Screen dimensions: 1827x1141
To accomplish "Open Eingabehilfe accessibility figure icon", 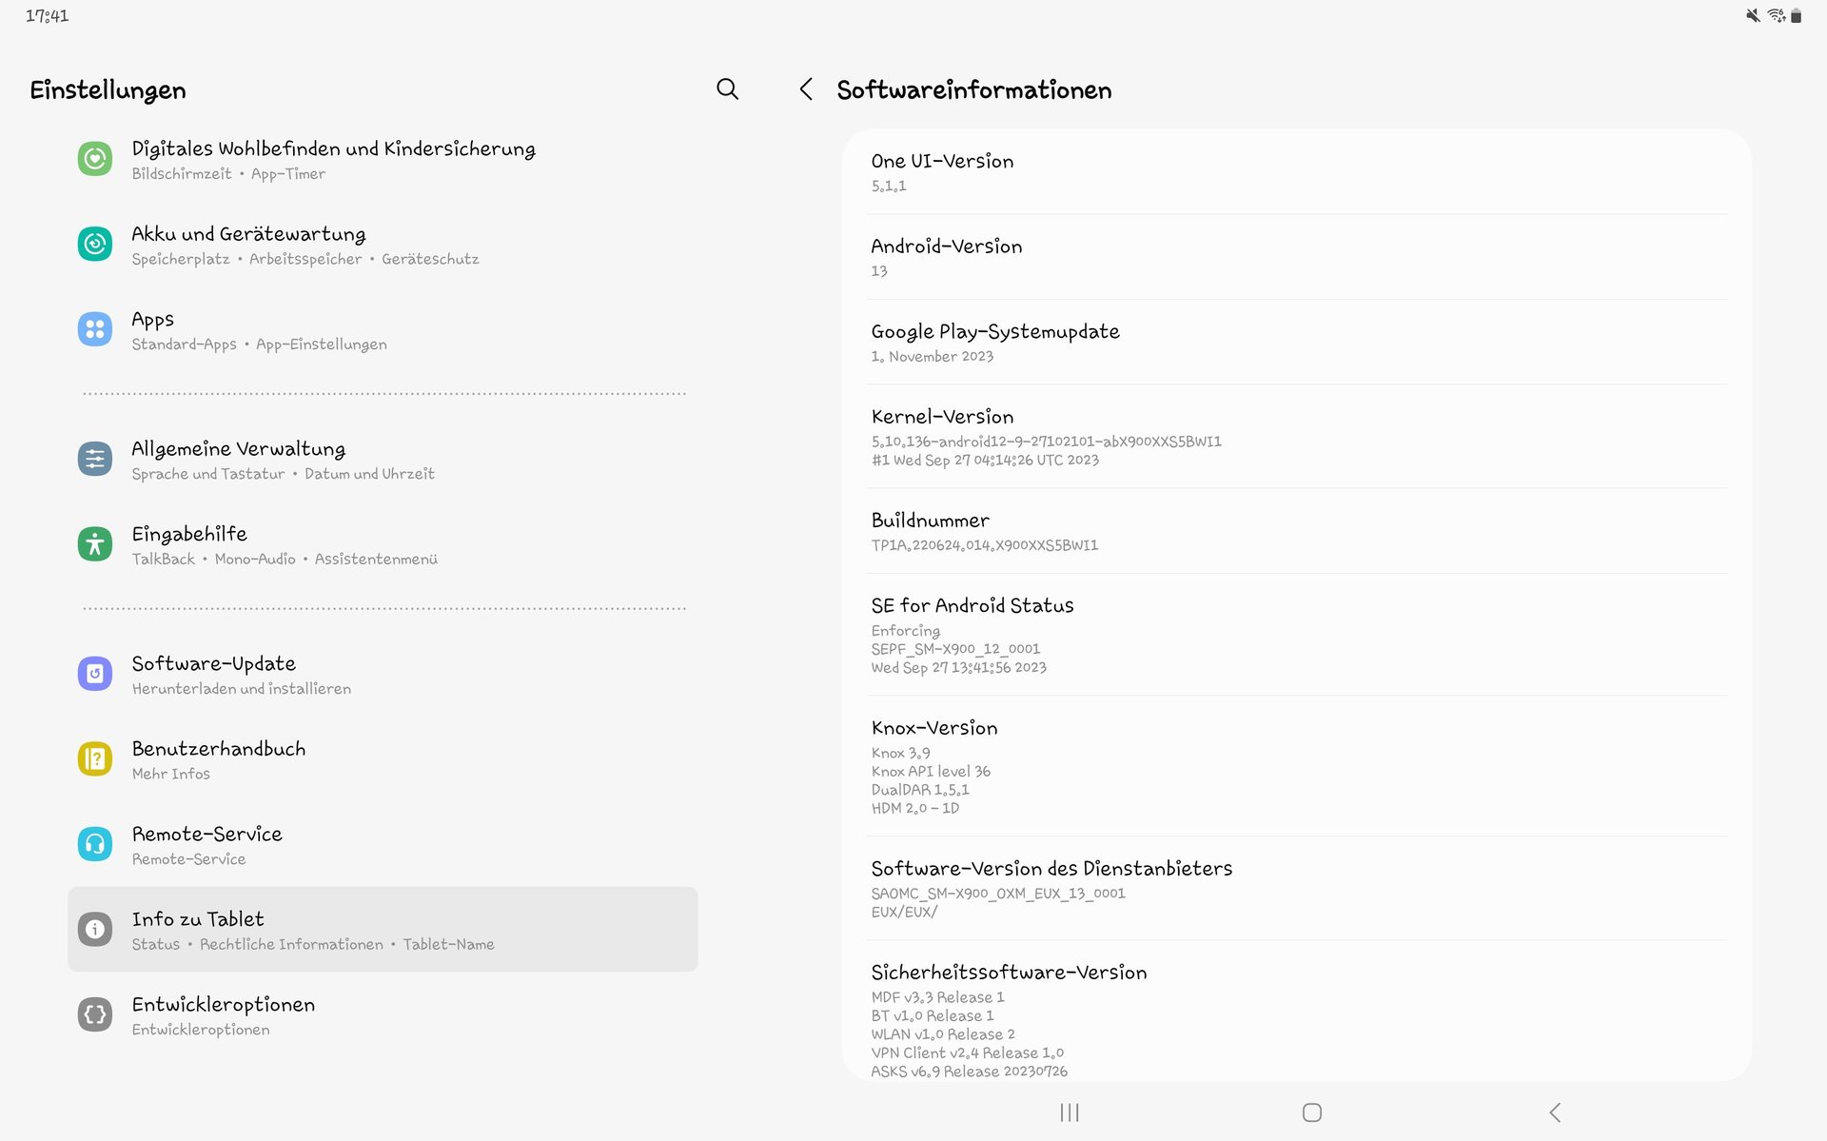I will [x=95, y=544].
